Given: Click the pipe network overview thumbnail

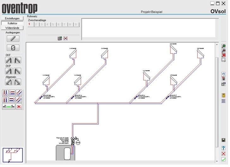Looking at the screenshot, I should click(12, 155).
